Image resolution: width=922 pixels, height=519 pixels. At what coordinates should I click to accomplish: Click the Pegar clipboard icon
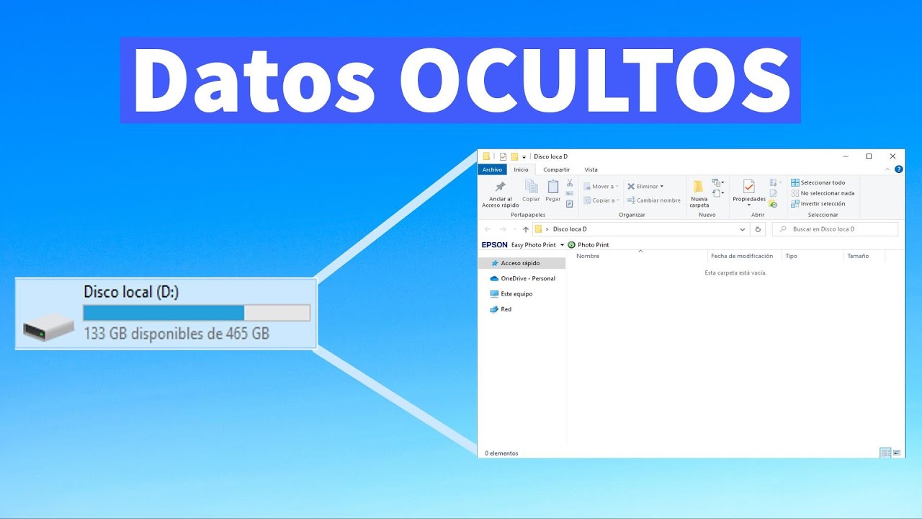pyautogui.click(x=553, y=187)
